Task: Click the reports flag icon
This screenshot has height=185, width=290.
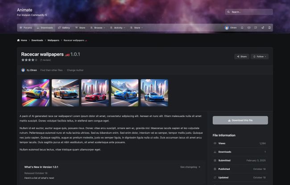Action: pos(256,28)
